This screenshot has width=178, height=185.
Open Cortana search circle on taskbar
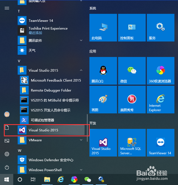point(20,179)
